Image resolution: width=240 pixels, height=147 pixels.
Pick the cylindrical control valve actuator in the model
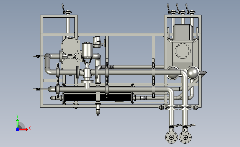87,50
